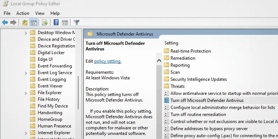This screenshot has width=278, height=139.
Task: Click the policy setting link
Action: [x=108, y=61]
